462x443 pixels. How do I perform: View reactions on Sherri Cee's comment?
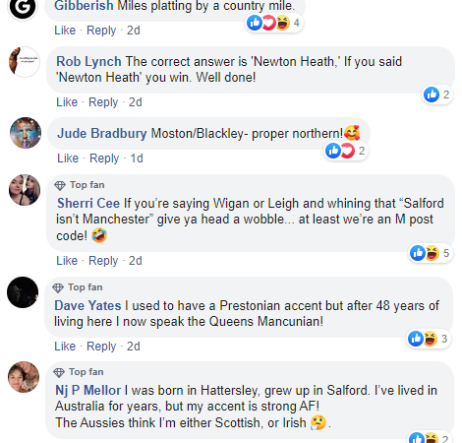tap(431, 253)
